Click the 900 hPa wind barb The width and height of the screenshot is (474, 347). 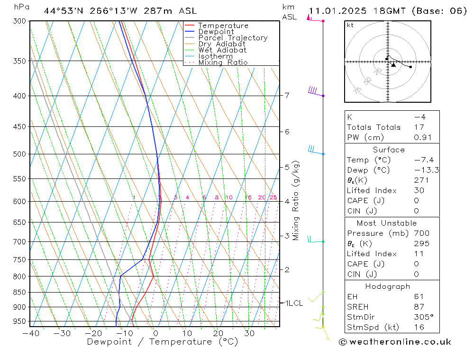[x=319, y=313]
